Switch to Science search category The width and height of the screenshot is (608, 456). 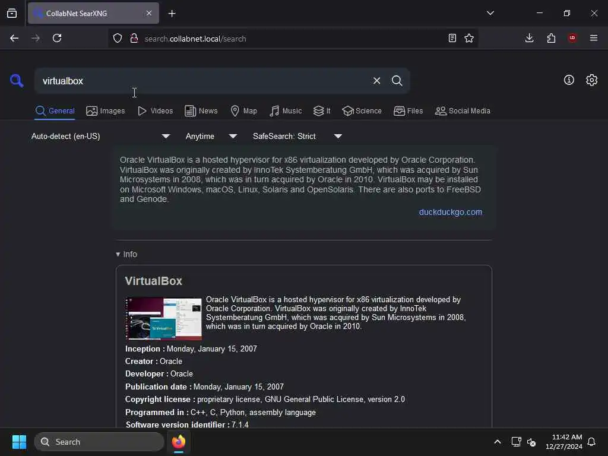tap(362, 111)
